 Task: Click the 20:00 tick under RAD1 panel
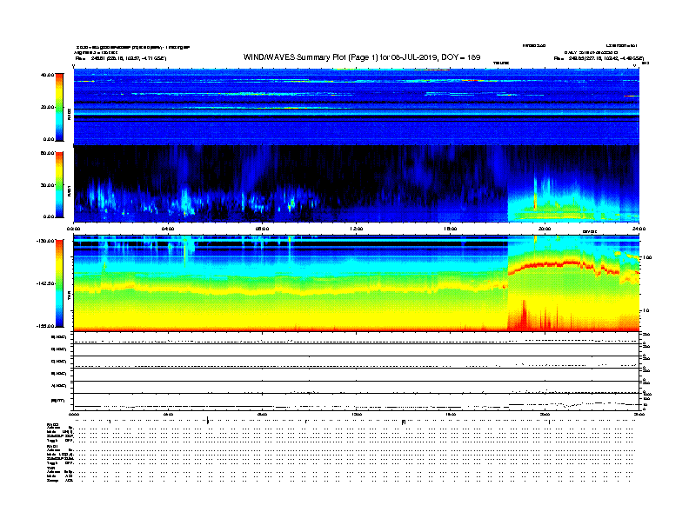point(545,229)
